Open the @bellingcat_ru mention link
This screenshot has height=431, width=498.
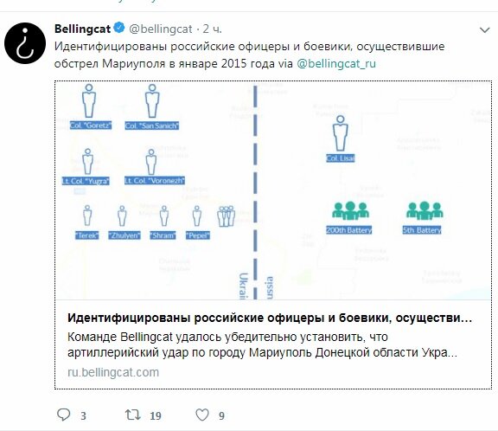click(336, 63)
